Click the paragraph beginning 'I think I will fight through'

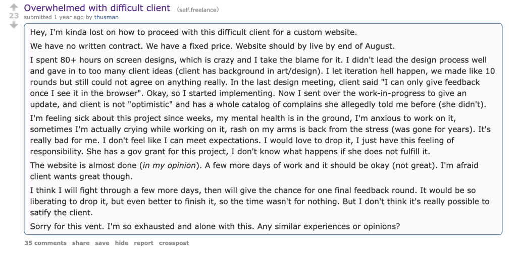click(x=260, y=202)
